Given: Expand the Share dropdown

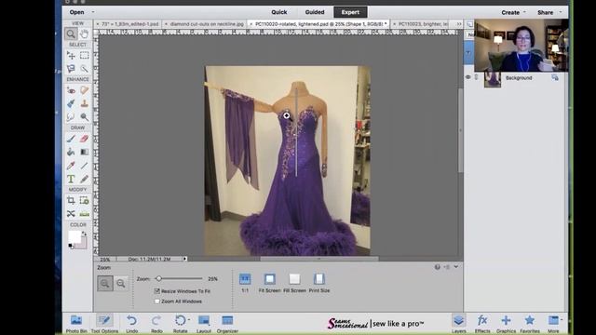Looking at the screenshot, I should [x=561, y=12].
